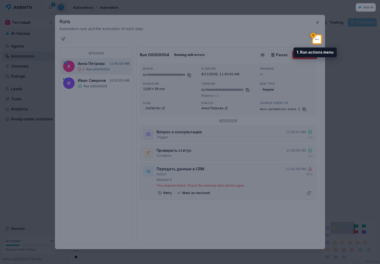380x264 pixels.
Task: Expand the Тестовый workspace selector
Action: click(29, 22)
